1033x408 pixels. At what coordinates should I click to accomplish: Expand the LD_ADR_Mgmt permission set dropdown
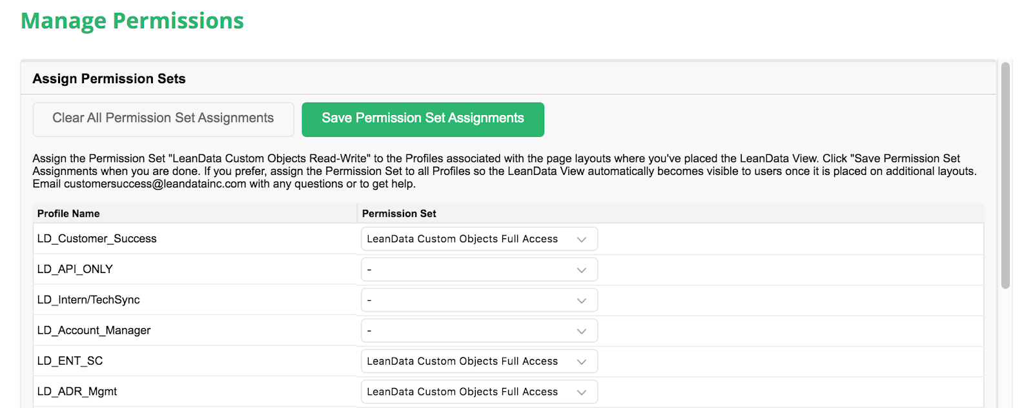coord(479,392)
